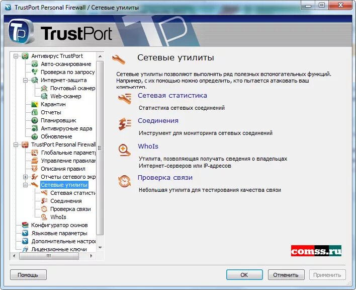Image resolution: width=356 pixels, height=290 pixels.
Task: Collapse the Антивирус TrustPort tree node
Action: (x=16, y=56)
